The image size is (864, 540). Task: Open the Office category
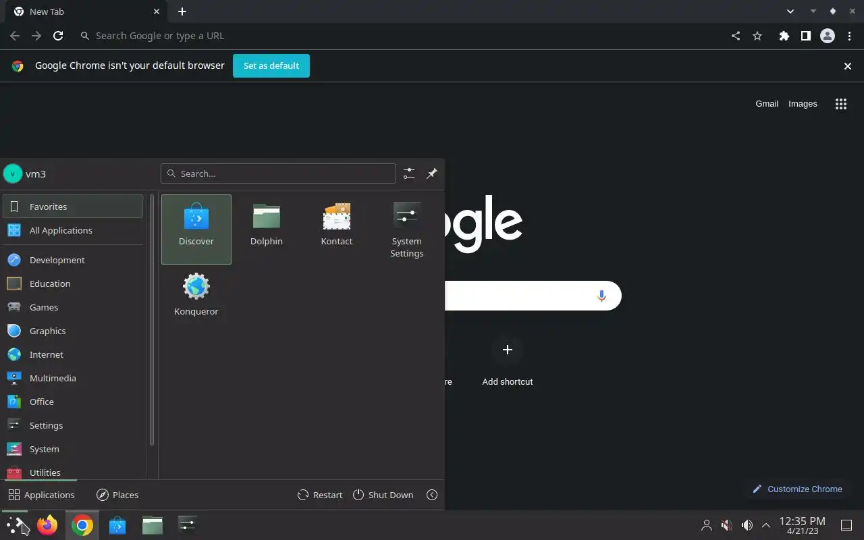(73, 402)
